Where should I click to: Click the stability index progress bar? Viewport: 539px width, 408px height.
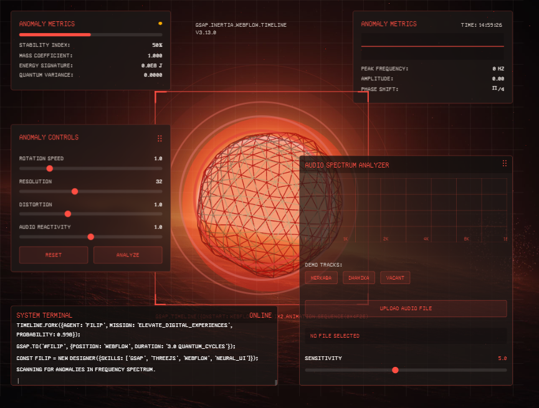pos(91,35)
